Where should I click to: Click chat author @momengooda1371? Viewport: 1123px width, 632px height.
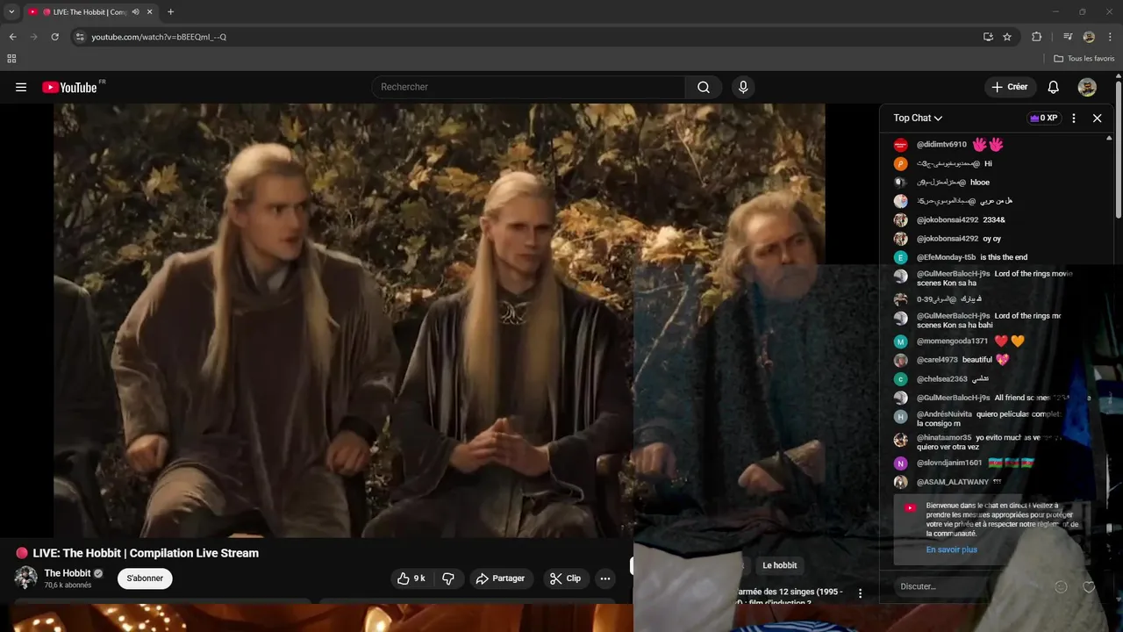(952, 341)
